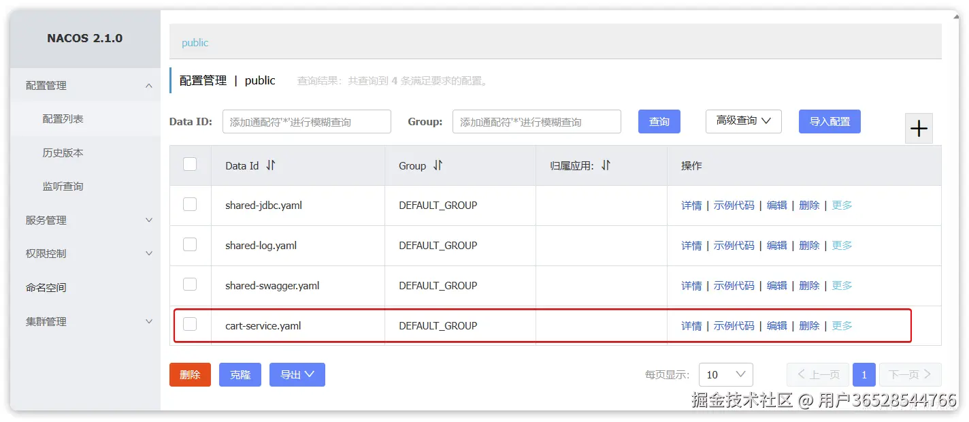Click 编辑 for shared-log.yaml
This screenshot has height=422, width=969.
point(777,246)
